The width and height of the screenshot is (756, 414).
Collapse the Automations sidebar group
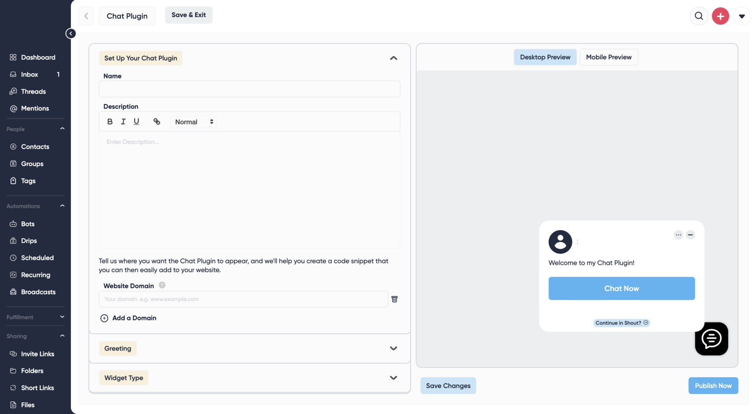(62, 206)
